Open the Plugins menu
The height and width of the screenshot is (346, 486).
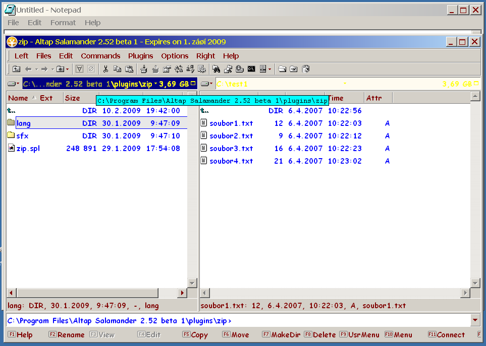tap(140, 56)
